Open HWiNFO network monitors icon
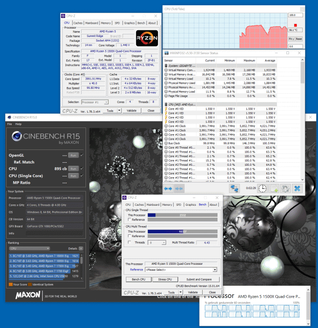The image size is (318, 328). pyautogui.click(x=234, y=188)
